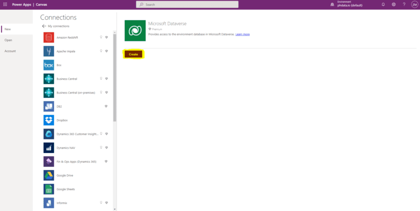Click the Microsoft Dataverse logo
This screenshot has height=211, width=420.
point(135,31)
